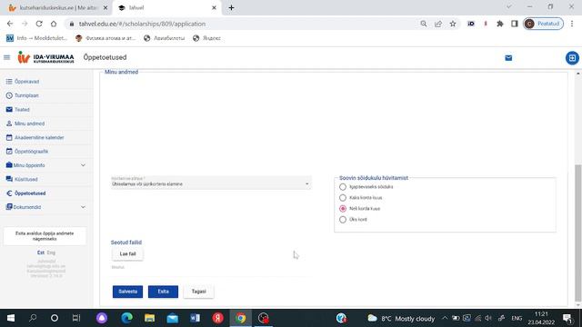Switch language to Eng
This screenshot has width=582, height=327.
tap(51, 253)
